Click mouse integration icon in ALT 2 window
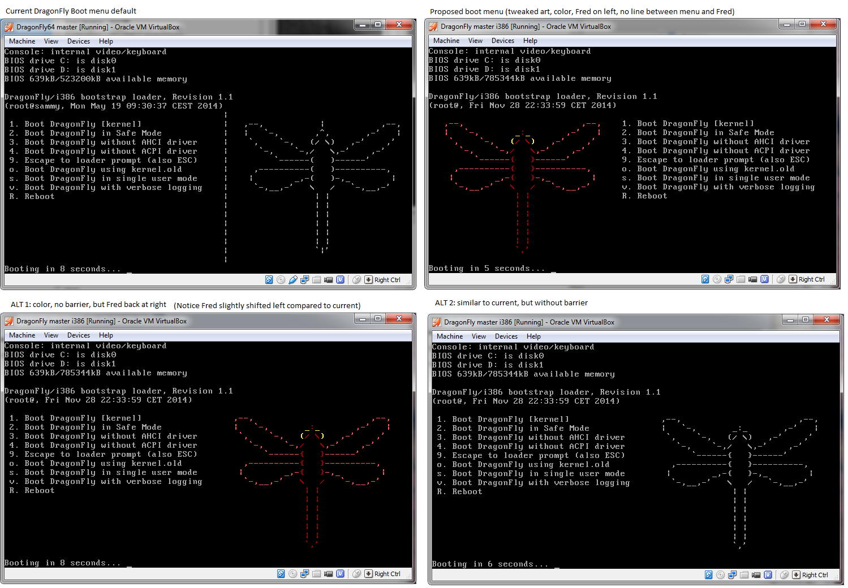This screenshot has width=848, height=588. (784, 575)
